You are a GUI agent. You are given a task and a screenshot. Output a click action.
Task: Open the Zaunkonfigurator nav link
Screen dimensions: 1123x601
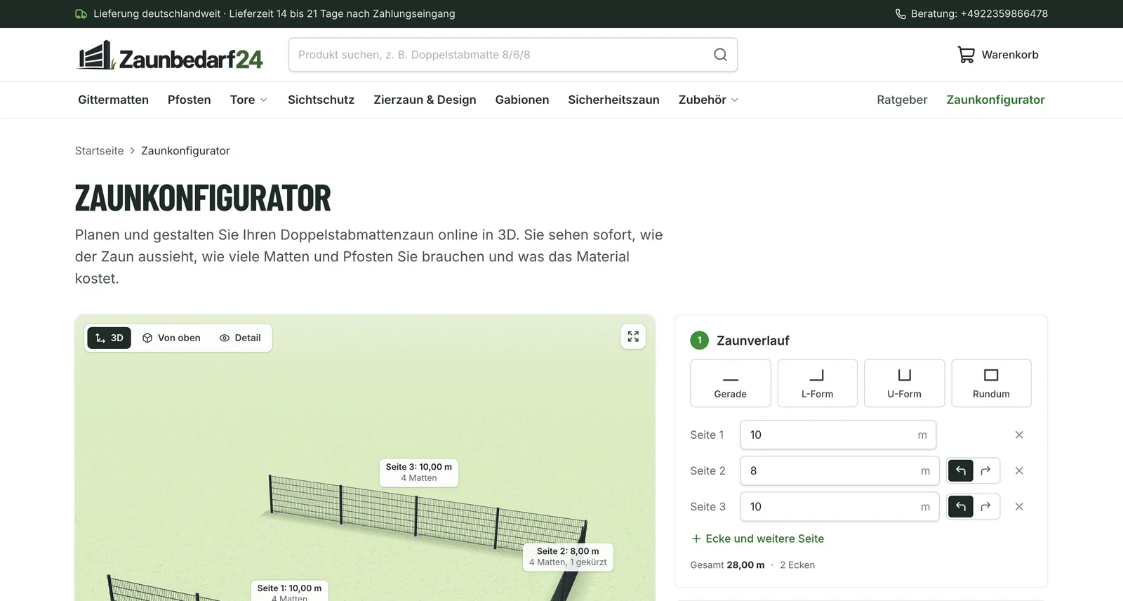pyautogui.click(x=995, y=100)
